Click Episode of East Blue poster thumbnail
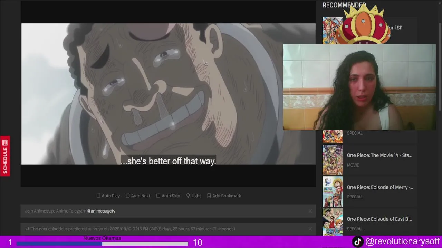 point(333,222)
